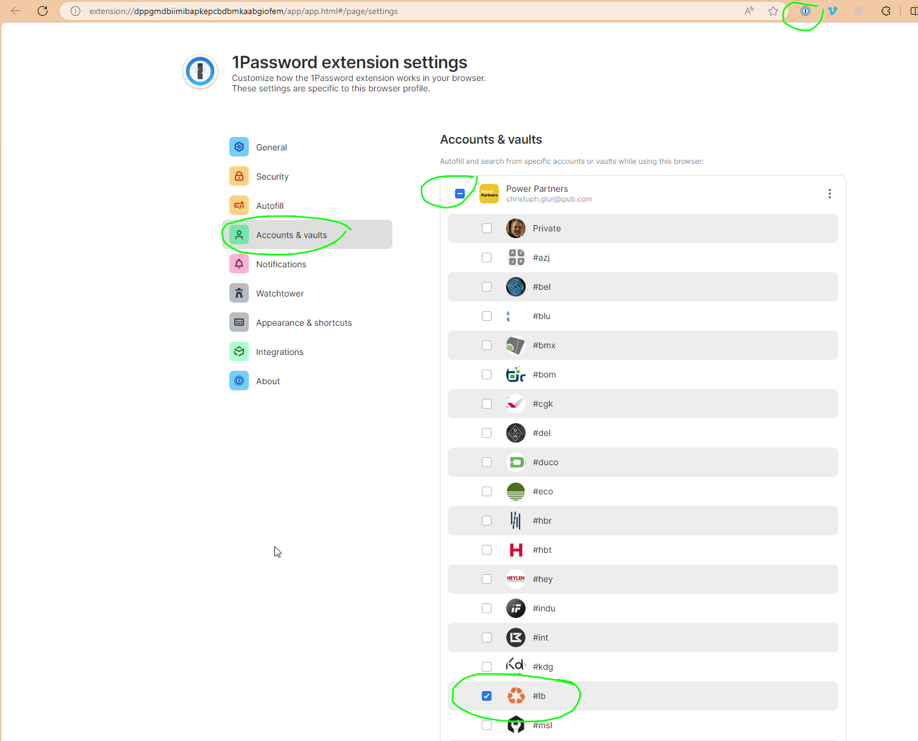Image resolution: width=918 pixels, height=741 pixels.
Task: Click the #bom vault icon
Action: click(x=516, y=374)
